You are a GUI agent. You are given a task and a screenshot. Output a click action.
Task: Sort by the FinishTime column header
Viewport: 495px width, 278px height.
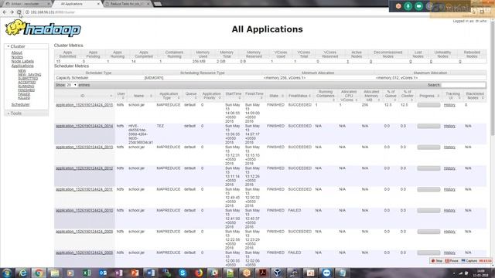point(254,96)
